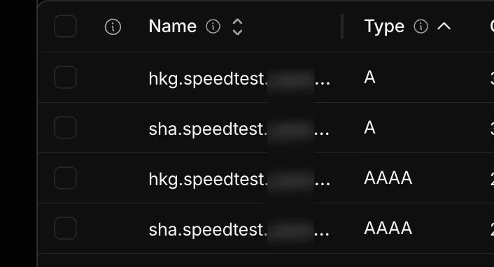Click the A type cell in the first row
The width and height of the screenshot is (494, 267).
point(369,78)
